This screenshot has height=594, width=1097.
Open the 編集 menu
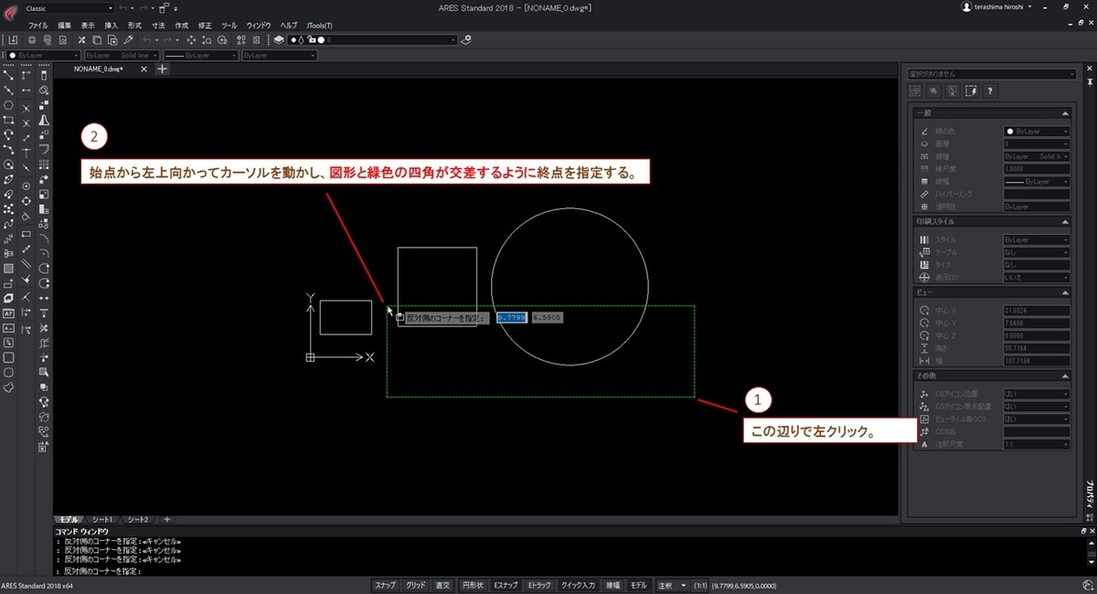point(64,26)
